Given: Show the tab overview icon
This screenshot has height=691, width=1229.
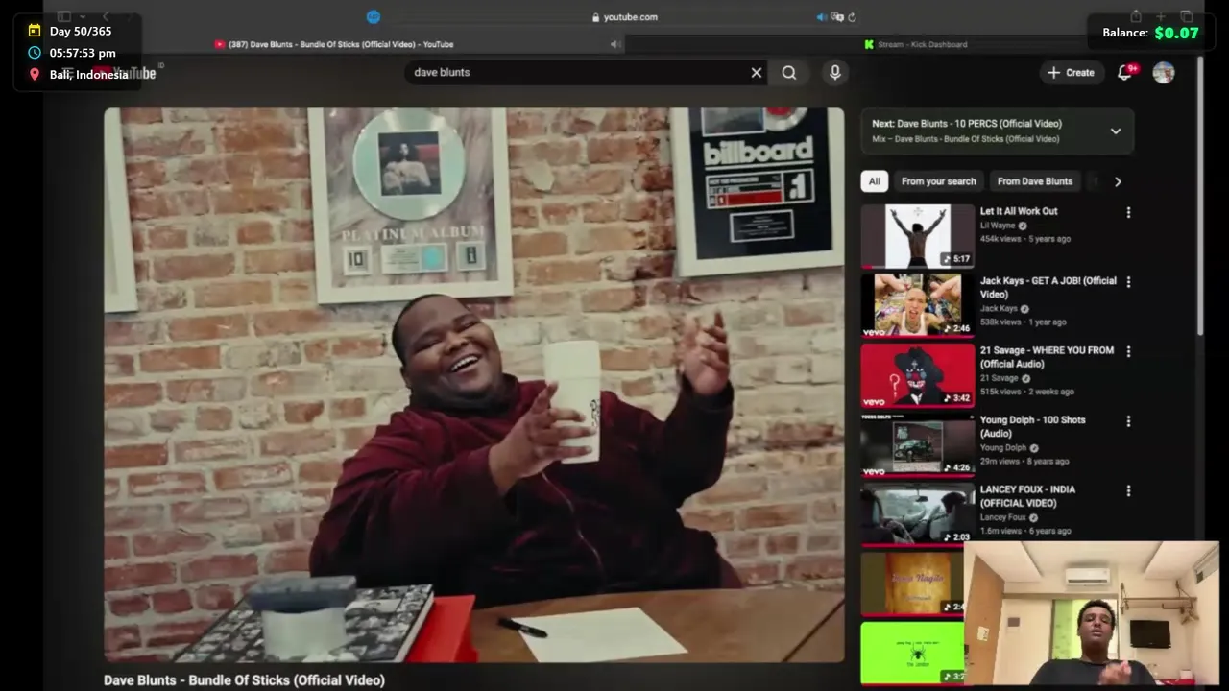Looking at the screenshot, I should tap(1186, 16).
